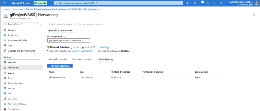Open Size settings

[9, 94]
